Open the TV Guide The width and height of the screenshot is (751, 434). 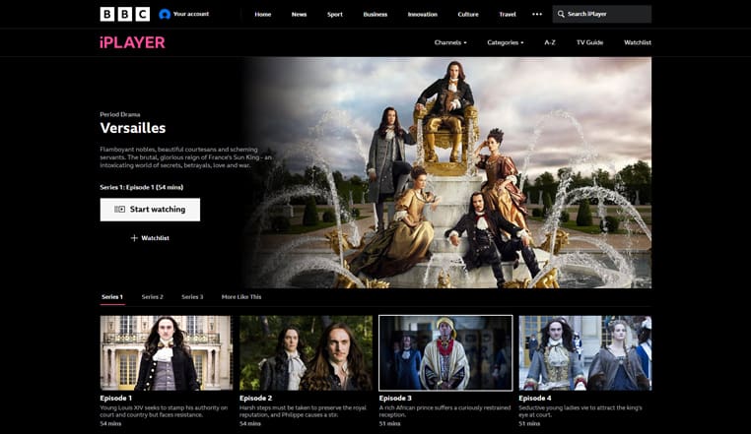[589, 42]
